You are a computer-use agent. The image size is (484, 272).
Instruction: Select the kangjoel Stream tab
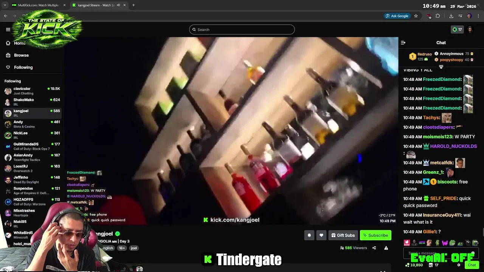tap(99, 5)
